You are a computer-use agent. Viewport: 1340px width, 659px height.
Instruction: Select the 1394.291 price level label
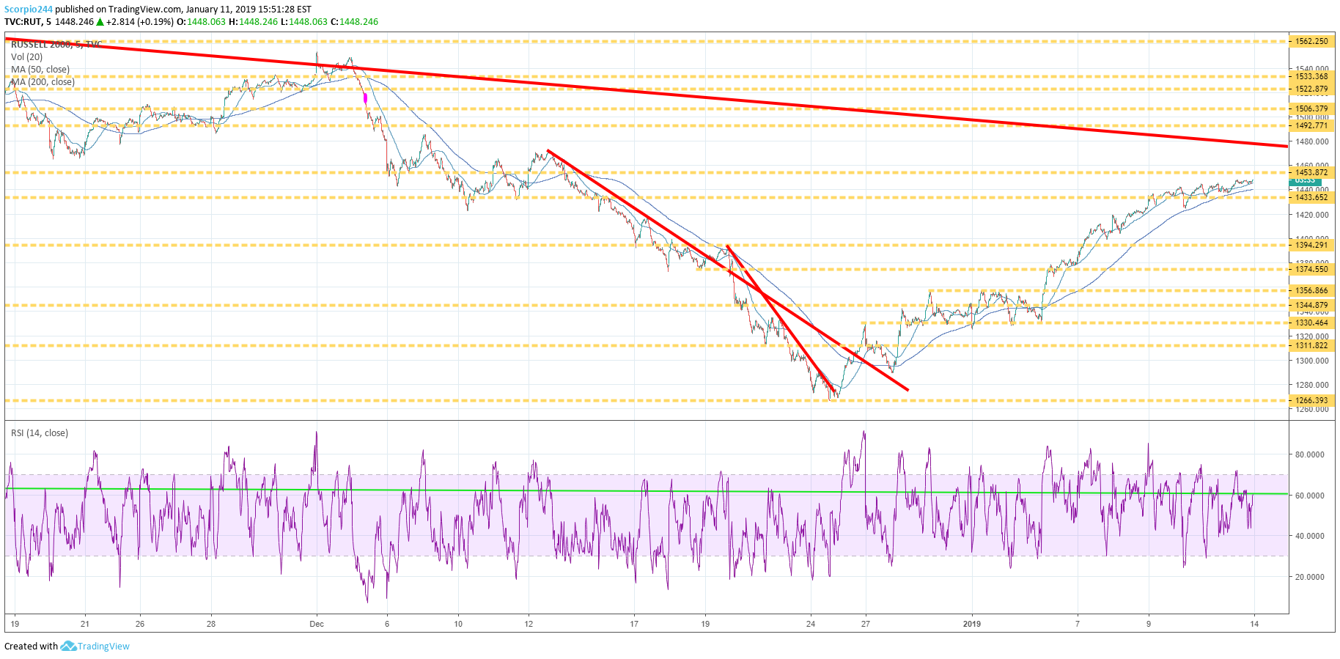pyautogui.click(x=1311, y=245)
